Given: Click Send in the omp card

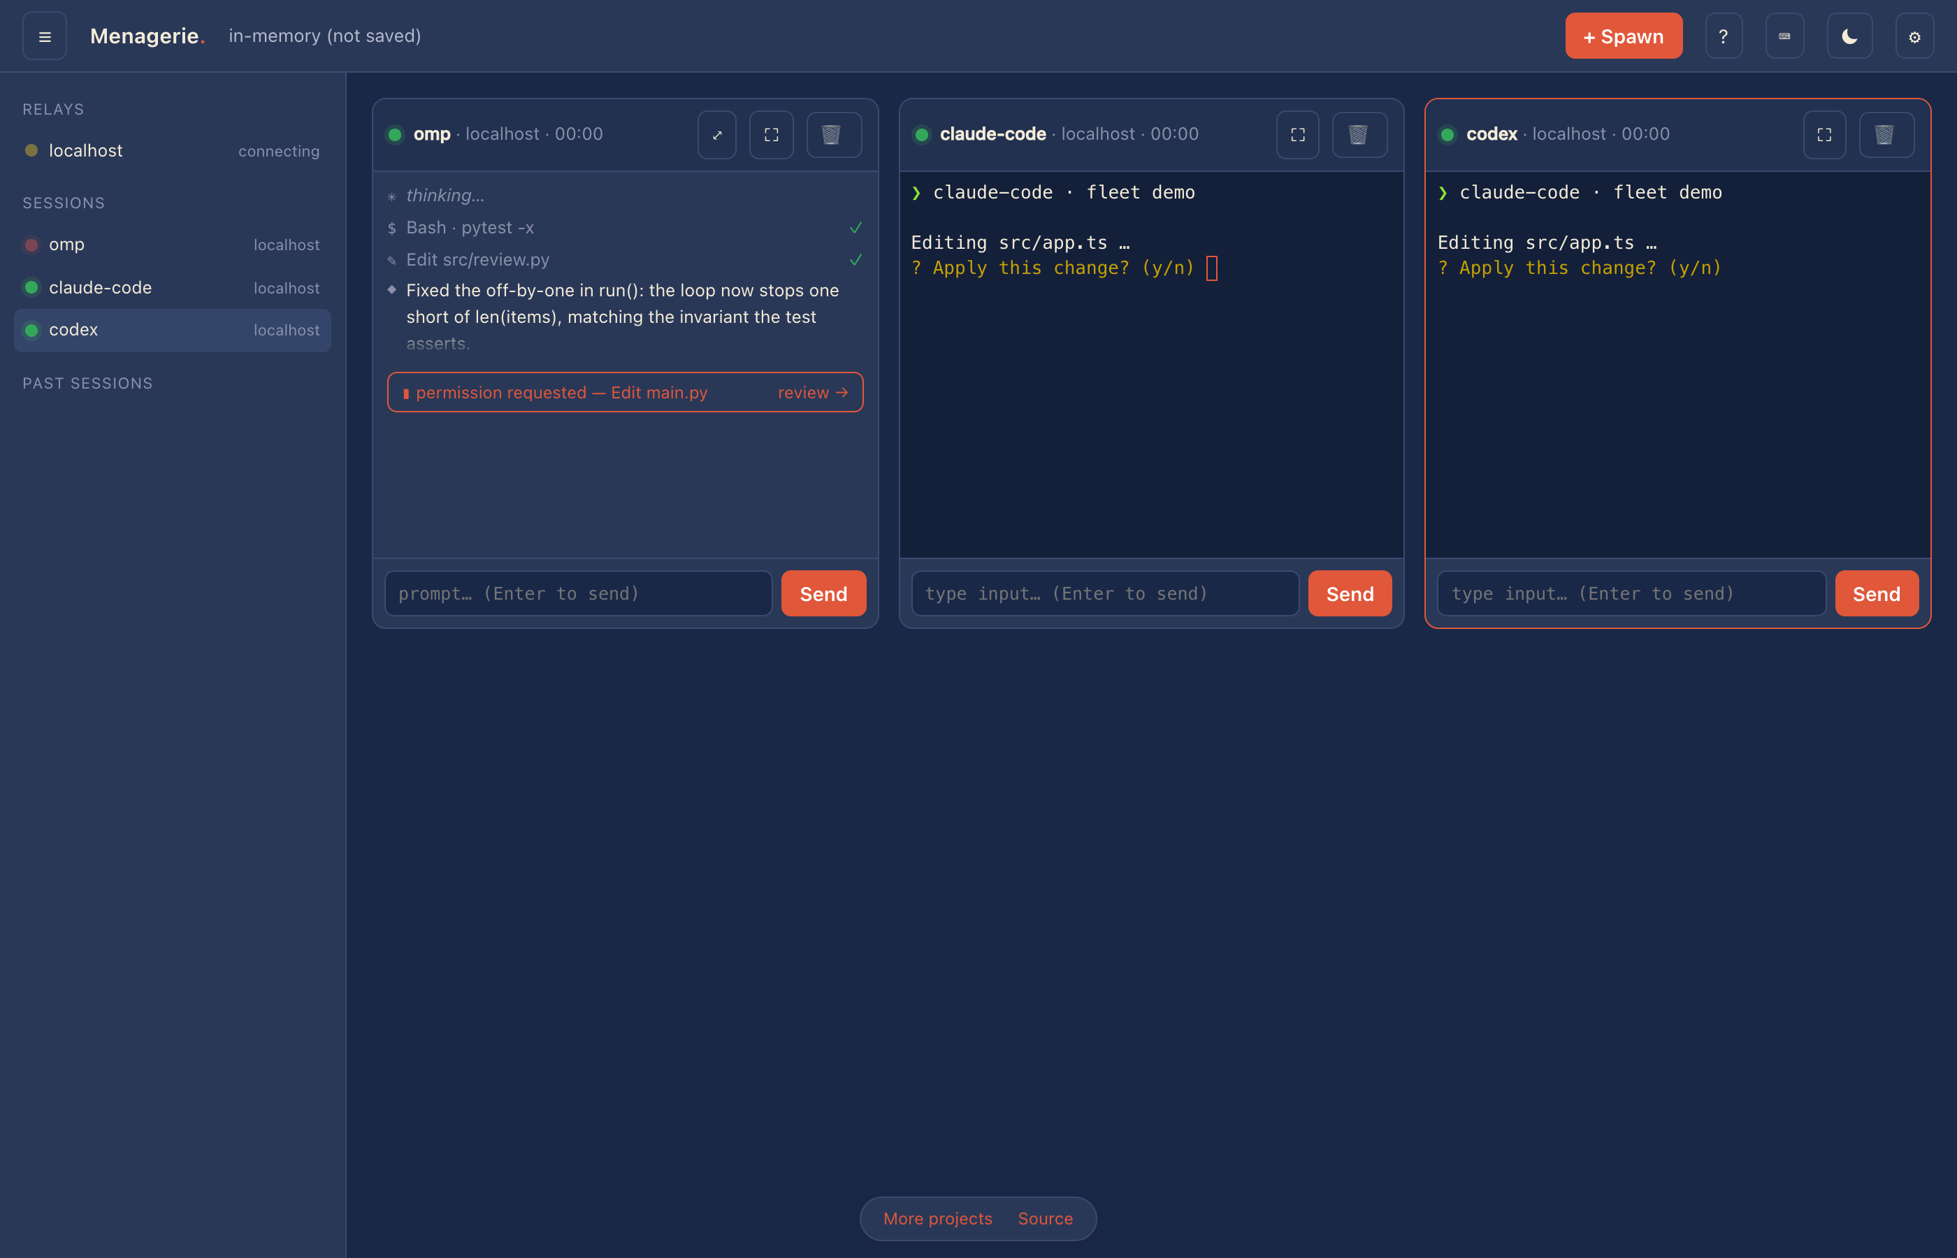Looking at the screenshot, I should [x=823, y=594].
